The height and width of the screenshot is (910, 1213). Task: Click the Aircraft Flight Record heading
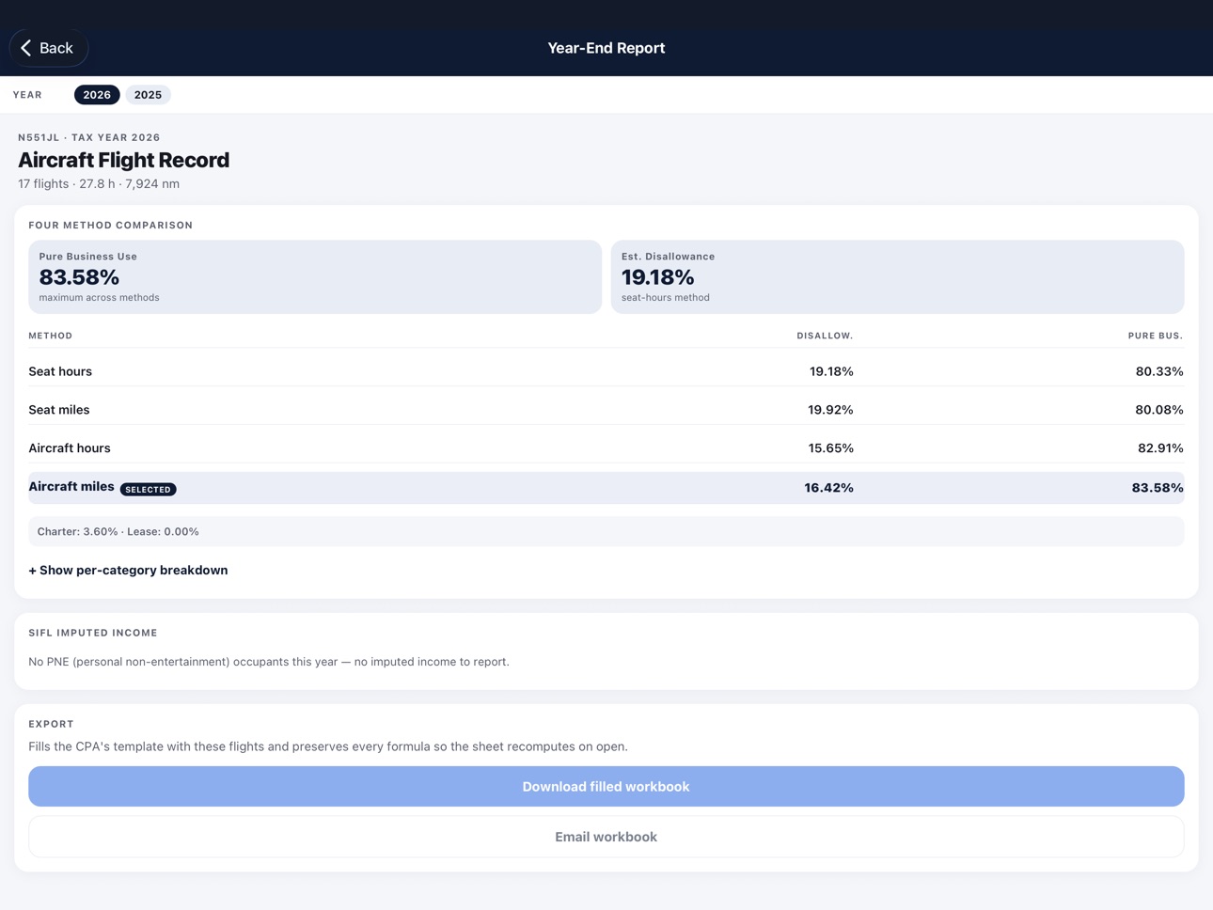click(123, 160)
